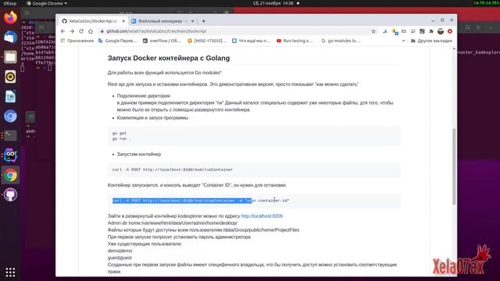500x281 pixels.
Task: Open Rhythmbox from the dock
Action: coord(10,76)
